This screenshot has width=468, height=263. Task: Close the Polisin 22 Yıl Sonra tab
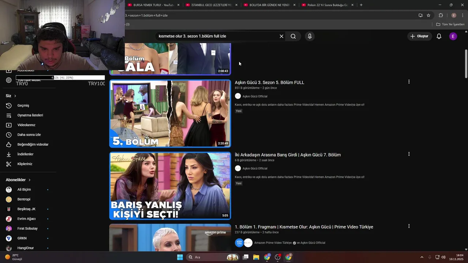click(352, 5)
